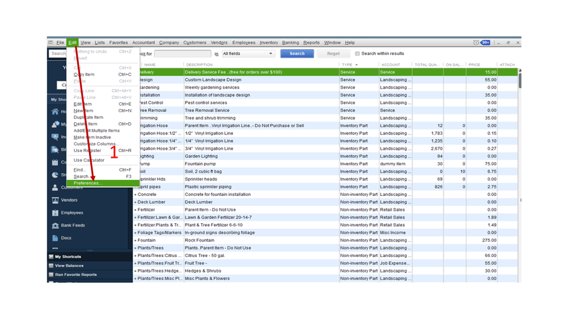
Task: Select the Fountain item row
Action: [325, 240]
